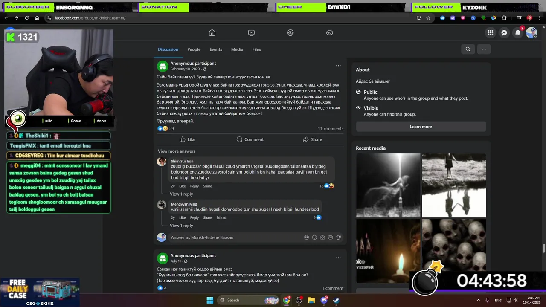Open the 11 comments link
The width and height of the screenshot is (546, 307).
point(331,129)
